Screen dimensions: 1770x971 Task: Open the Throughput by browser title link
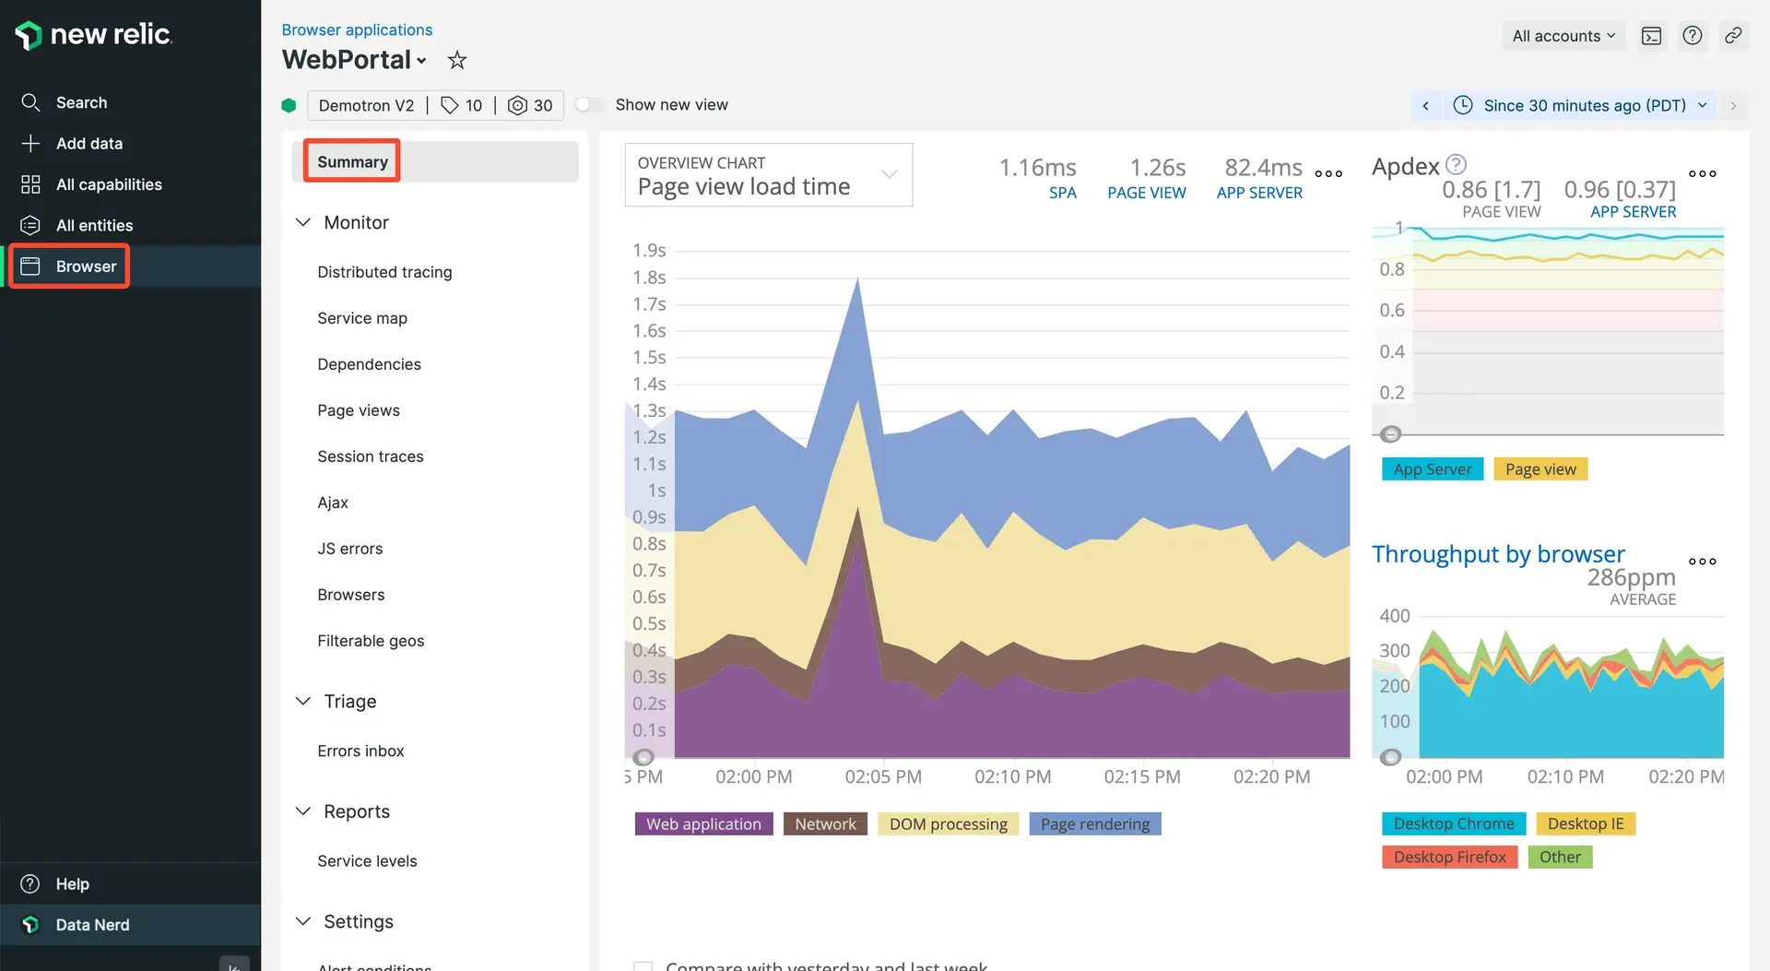point(1498,554)
